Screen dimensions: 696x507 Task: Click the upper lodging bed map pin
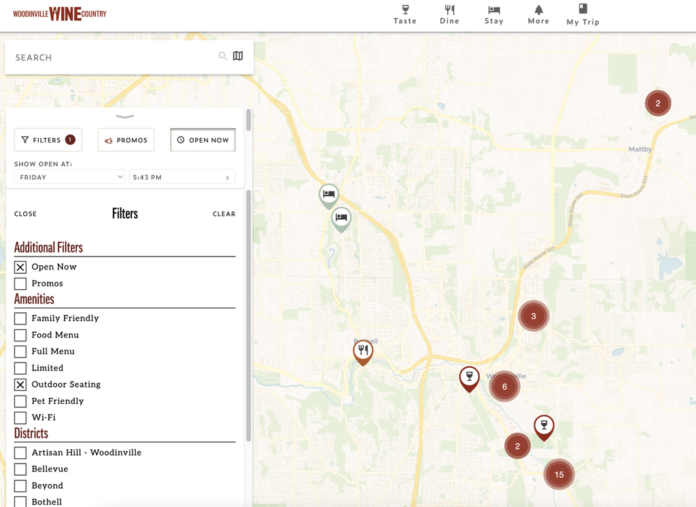click(x=329, y=195)
